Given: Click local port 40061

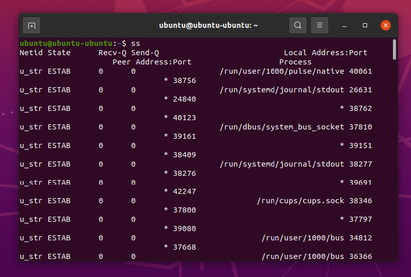Looking at the screenshot, I should pyautogui.click(x=360, y=71).
